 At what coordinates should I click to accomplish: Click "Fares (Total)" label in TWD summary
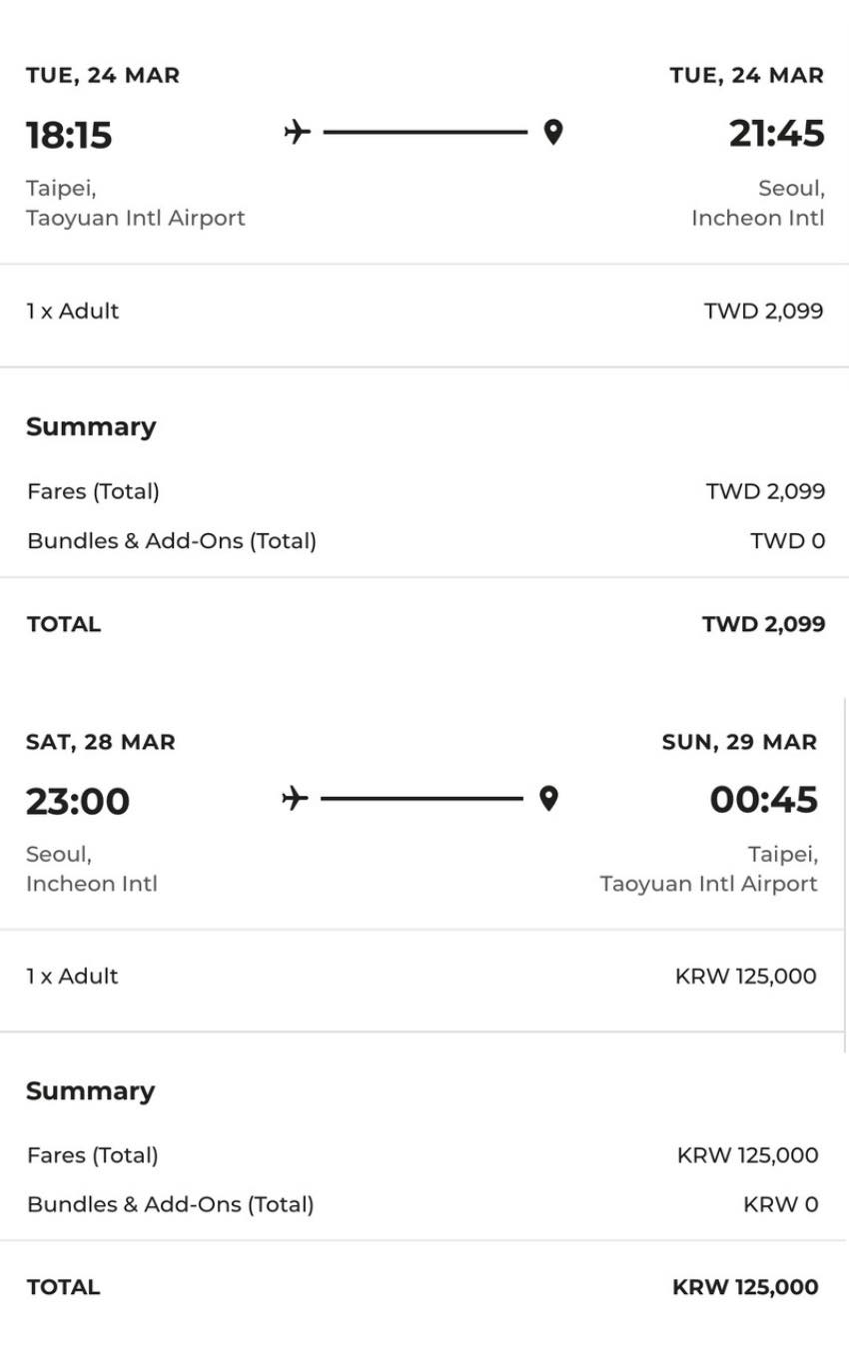click(x=93, y=491)
